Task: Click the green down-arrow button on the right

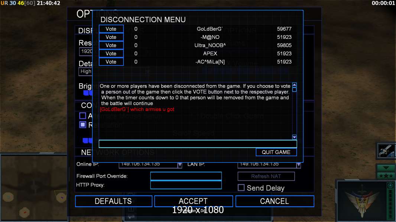Action: coord(386,168)
